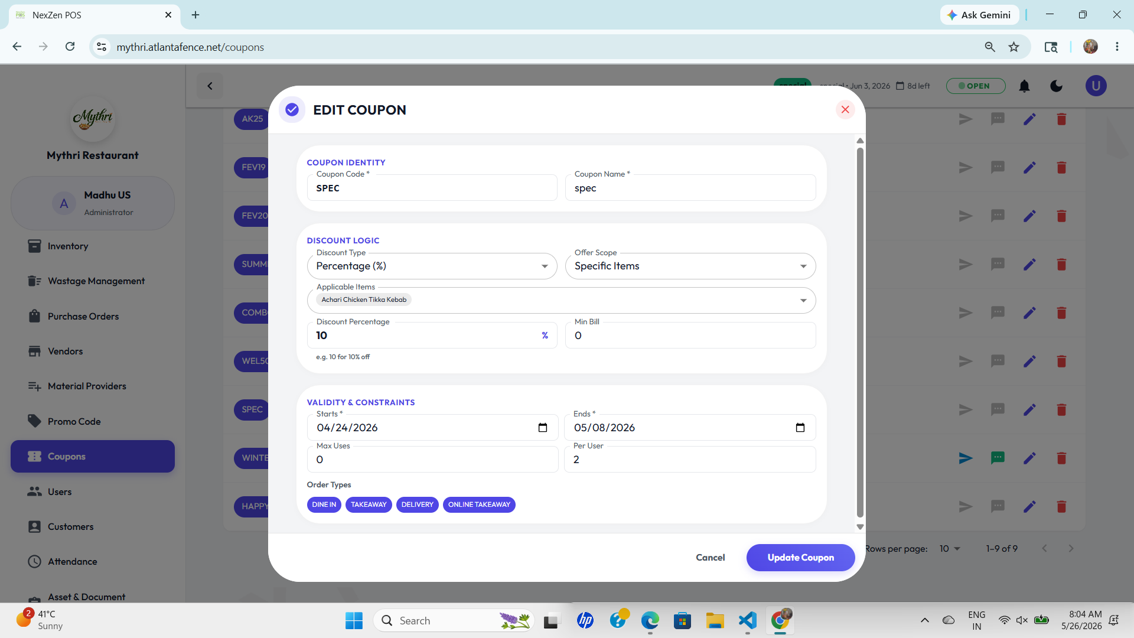
Task: Expand the Applicable Items dropdown
Action: (803, 300)
